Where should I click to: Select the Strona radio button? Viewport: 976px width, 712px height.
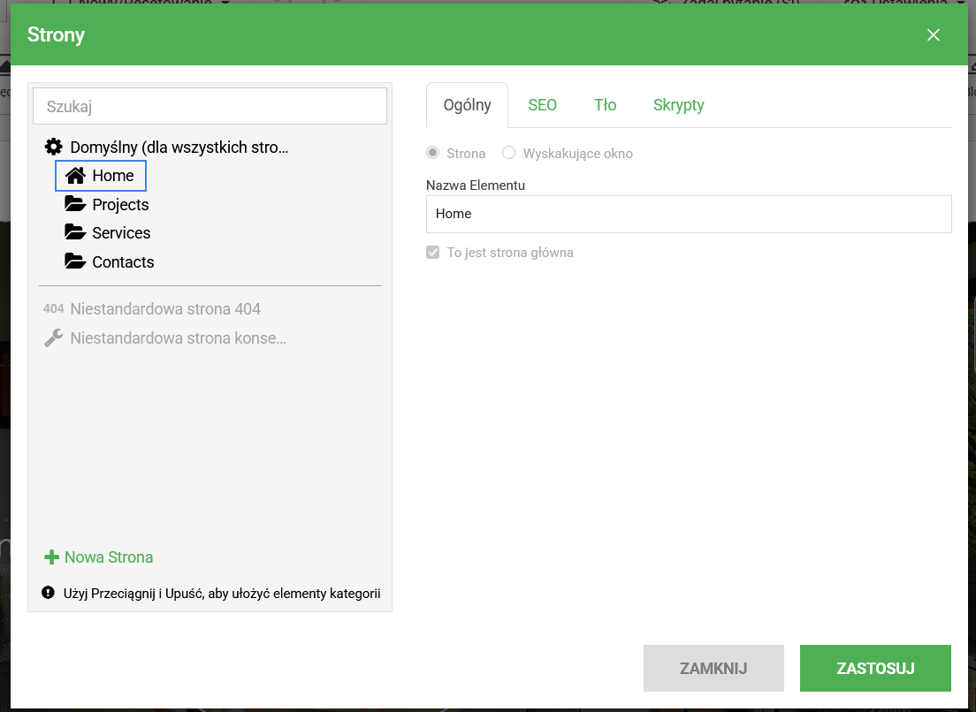433,153
